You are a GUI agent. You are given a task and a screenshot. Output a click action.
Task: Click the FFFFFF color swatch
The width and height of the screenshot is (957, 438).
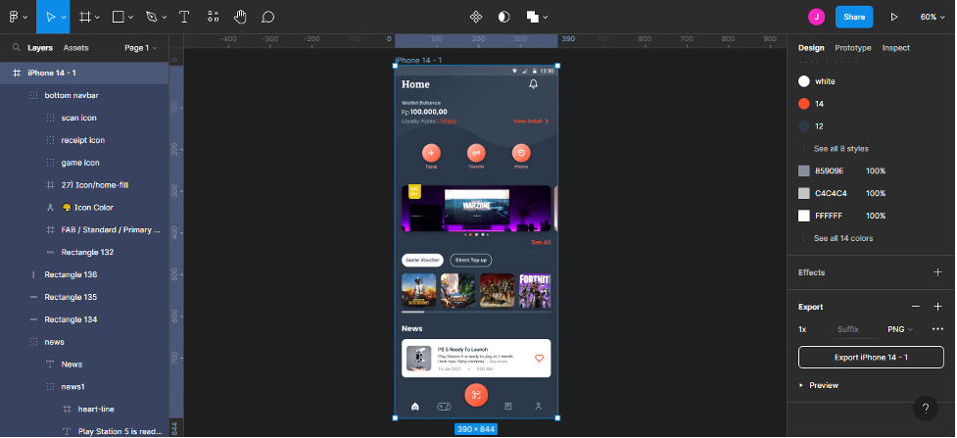pos(804,216)
